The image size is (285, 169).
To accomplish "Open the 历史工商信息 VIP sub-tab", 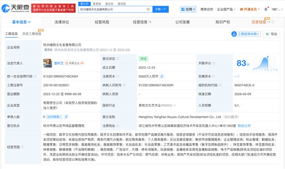I will click(x=32, y=34).
